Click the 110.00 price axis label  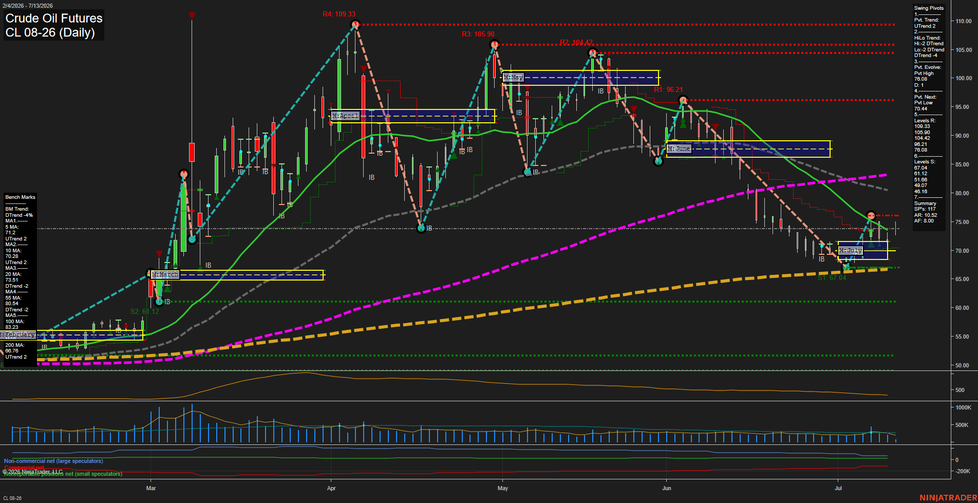964,21
